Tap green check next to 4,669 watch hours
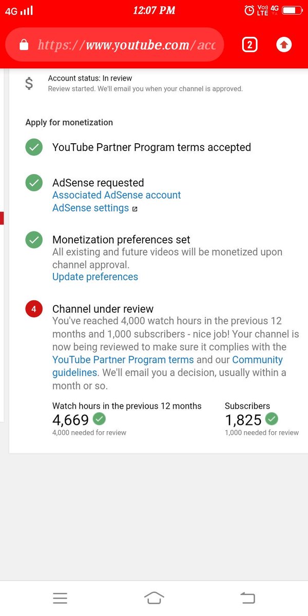This screenshot has width=308, height=616. pyautogui.click(x=100, y=419)
